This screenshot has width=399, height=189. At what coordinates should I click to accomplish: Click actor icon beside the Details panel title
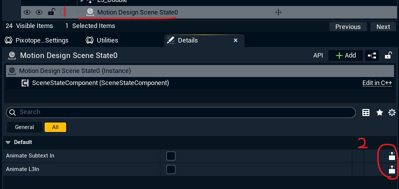[x=12, y=55]
